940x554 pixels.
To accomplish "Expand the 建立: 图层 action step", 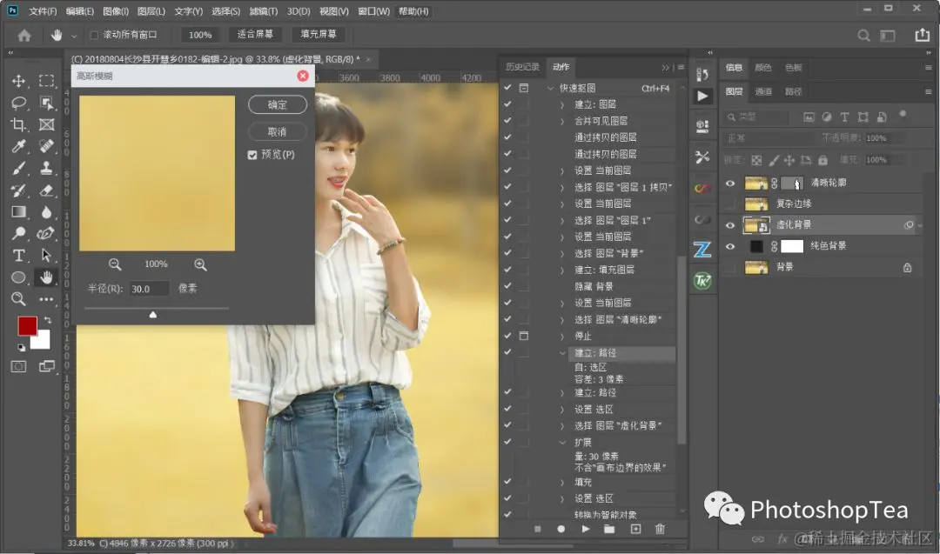I will 561,105.
